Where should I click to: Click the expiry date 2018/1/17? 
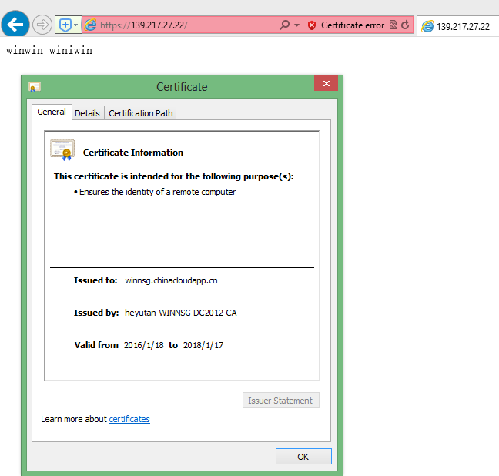point(203,345)
